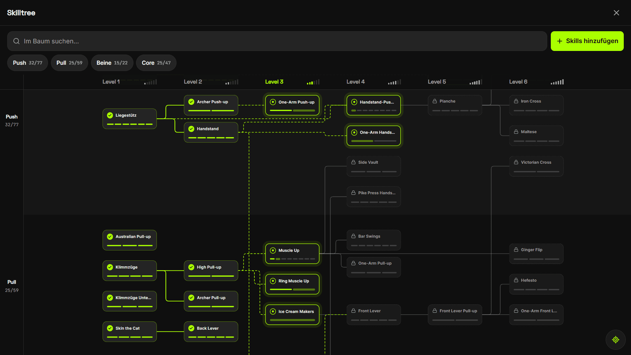
Task: Open the Pike Press Handstand skill card
Action: (374, 197)
